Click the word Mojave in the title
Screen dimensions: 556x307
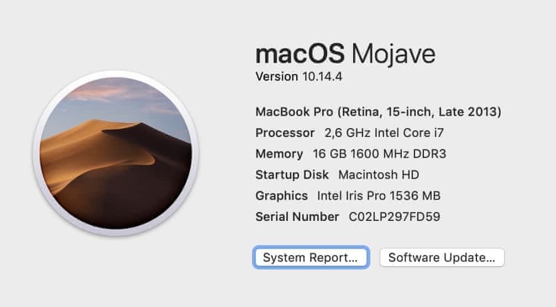coord(394,54)
